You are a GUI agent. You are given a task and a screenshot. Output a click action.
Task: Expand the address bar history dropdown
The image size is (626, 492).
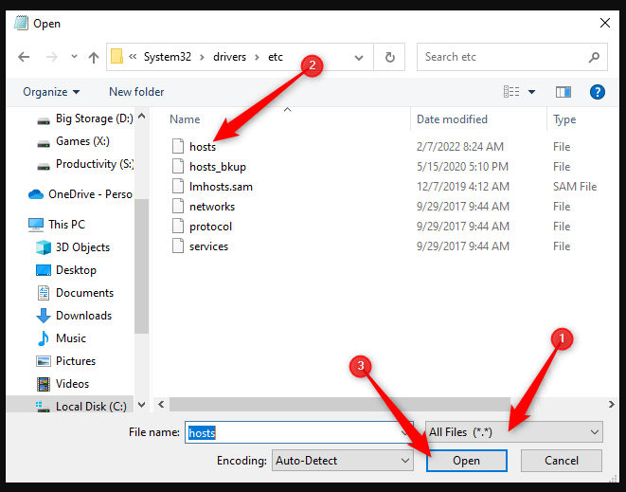(359, 58)
